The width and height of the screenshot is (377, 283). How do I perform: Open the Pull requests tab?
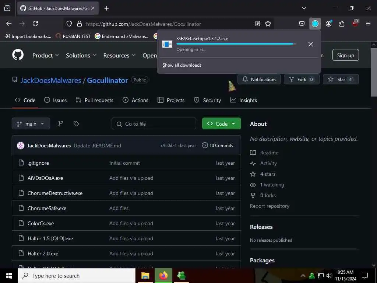pyautogui.click(x=95, y=100)
